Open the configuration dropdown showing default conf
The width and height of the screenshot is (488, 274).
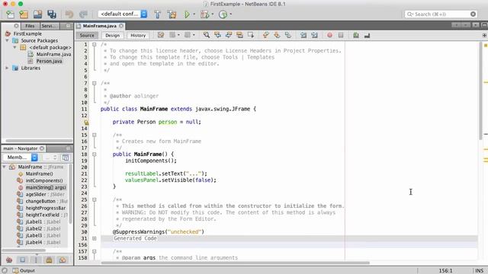[123, 14]
